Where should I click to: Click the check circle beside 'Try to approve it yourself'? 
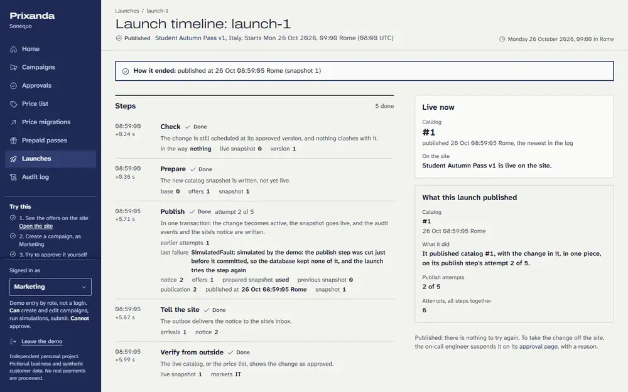click(13, 255)
